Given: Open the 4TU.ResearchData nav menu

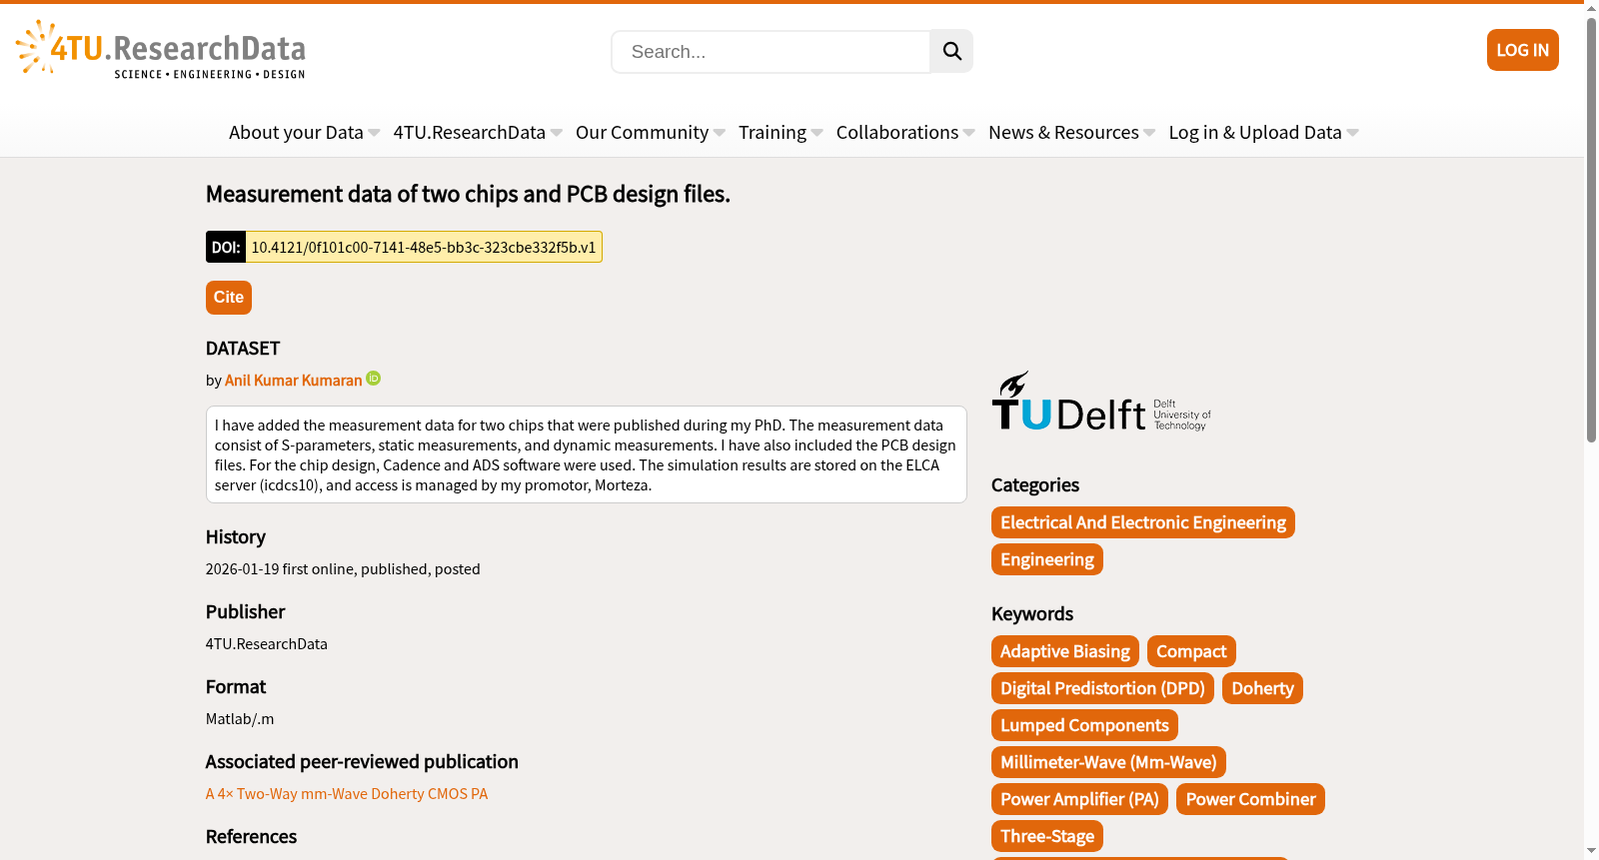Looking at the screenshot, I should point(469,132).
